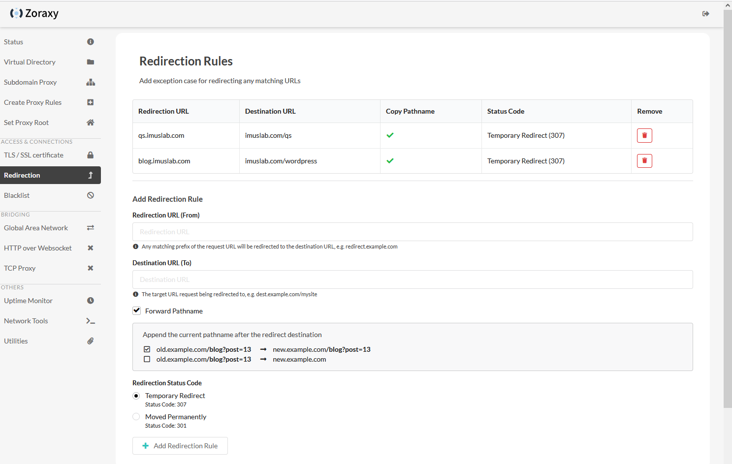Click the Destination URL (To) input field
This screenshot has width=732, height=464.
[x=413, y=279]
